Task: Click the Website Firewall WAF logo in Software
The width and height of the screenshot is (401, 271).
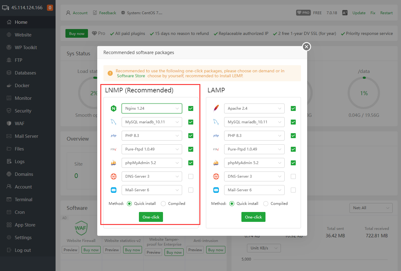Action: (x=81, y=228)
